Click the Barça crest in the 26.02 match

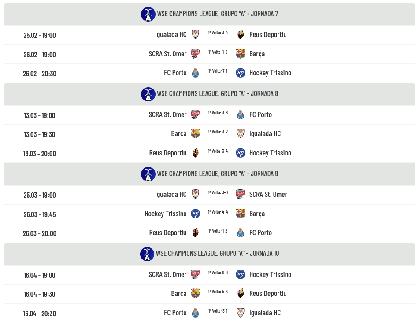(240, 54)
